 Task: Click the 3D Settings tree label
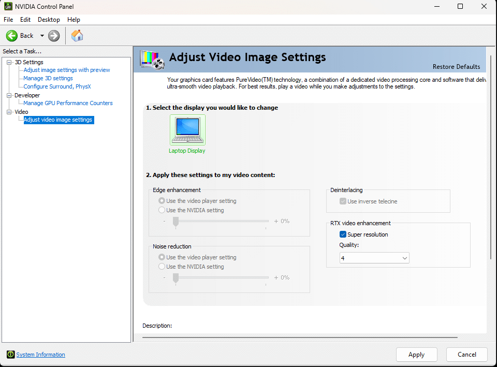(29, 62)
